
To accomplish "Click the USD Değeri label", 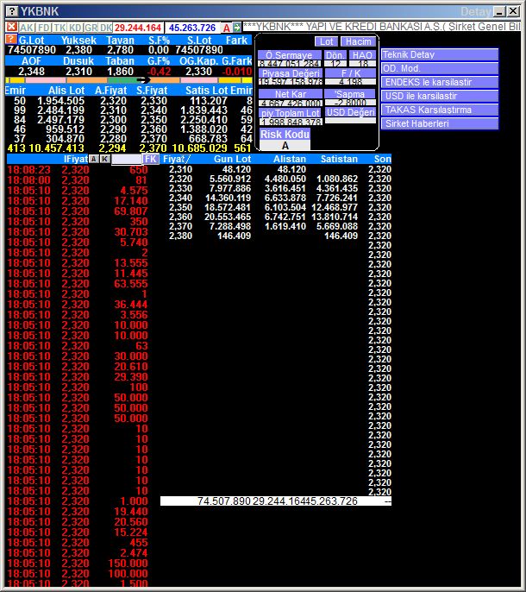I will pos(351,112).
